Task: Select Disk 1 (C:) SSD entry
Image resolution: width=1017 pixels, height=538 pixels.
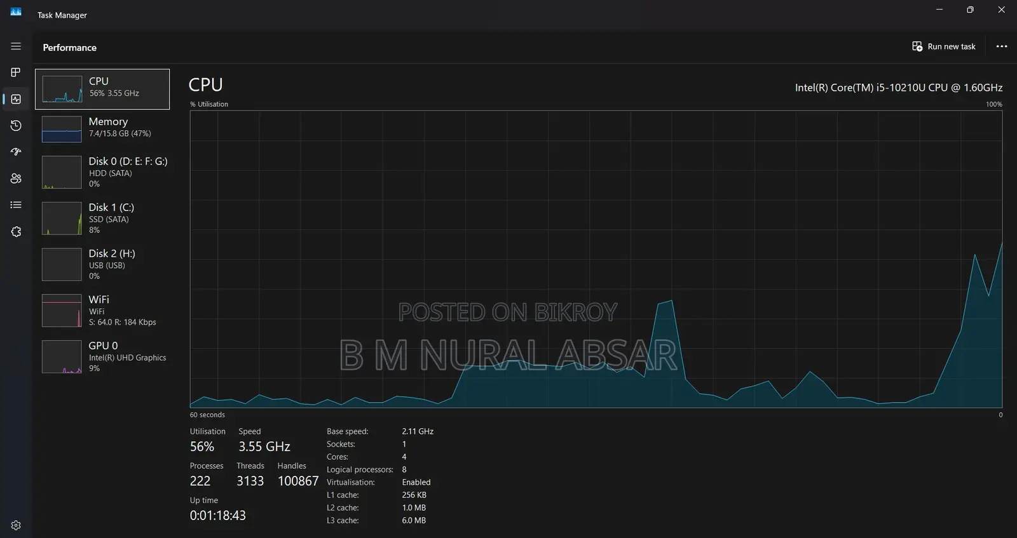Action: (x=102, y=218)
